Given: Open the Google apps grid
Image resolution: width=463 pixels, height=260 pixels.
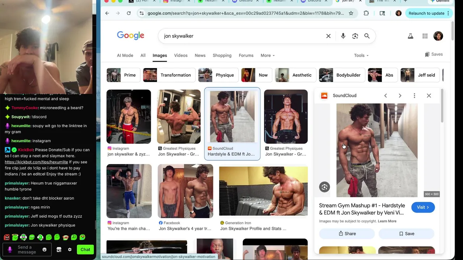Looking at the screenshot, I should coord(425,36).
